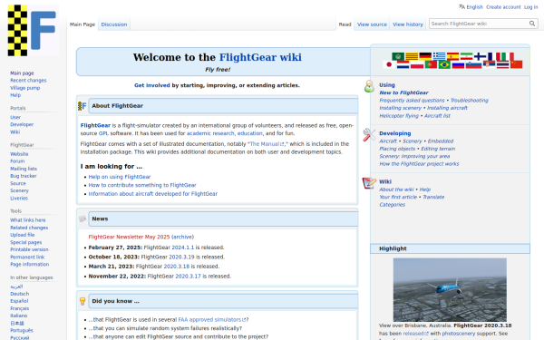Choose the Serbian flag
The height and width of the screenshot is (340, 544).
[x=490, y=63]
